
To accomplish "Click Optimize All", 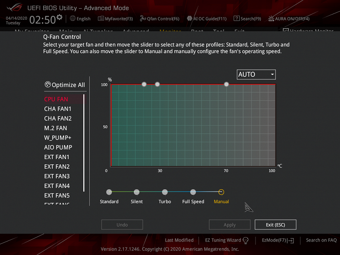I will click(x=65, y=85).
